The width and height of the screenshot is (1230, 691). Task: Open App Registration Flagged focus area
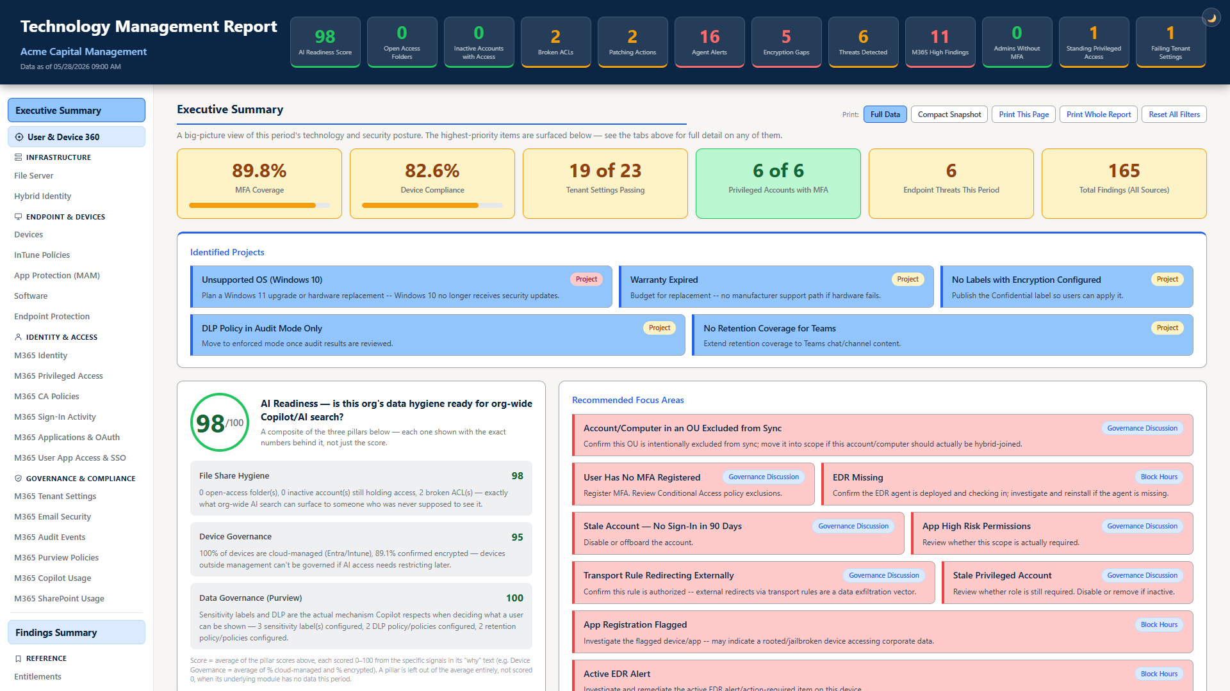click(883, 632)
